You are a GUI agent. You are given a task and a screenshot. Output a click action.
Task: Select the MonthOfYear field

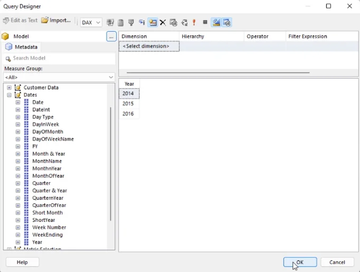[48, 176]
